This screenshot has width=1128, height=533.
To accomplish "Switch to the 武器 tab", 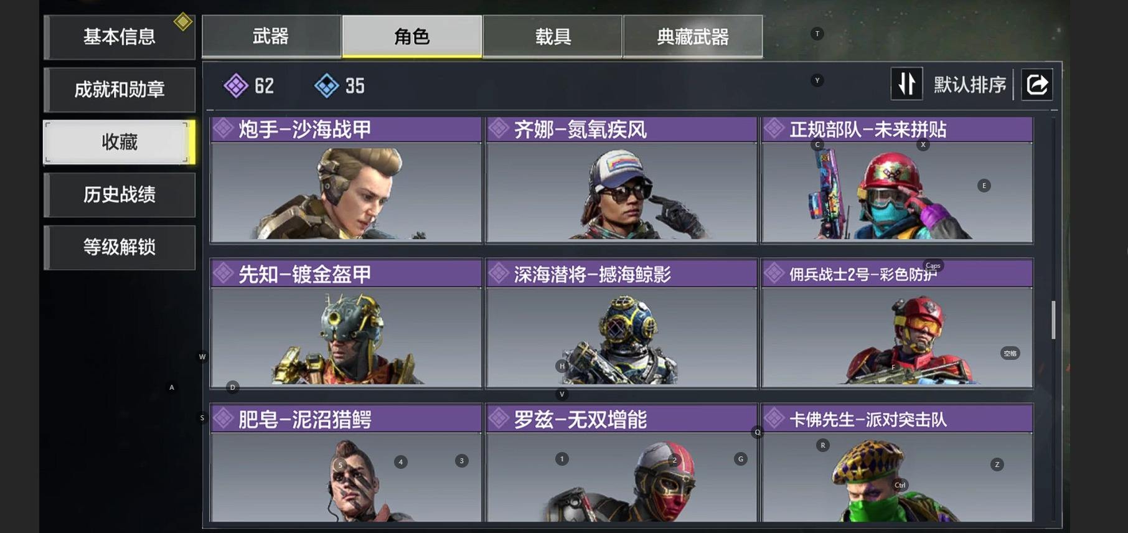I will (271, 36).
